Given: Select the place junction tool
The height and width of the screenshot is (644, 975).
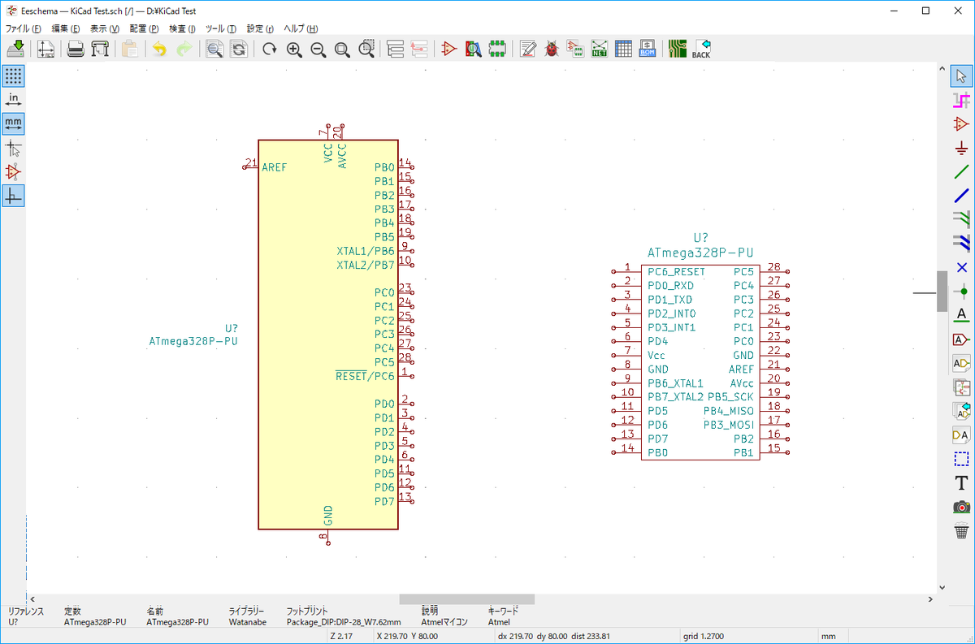Looking at the screenshot, I should (961, 290).
